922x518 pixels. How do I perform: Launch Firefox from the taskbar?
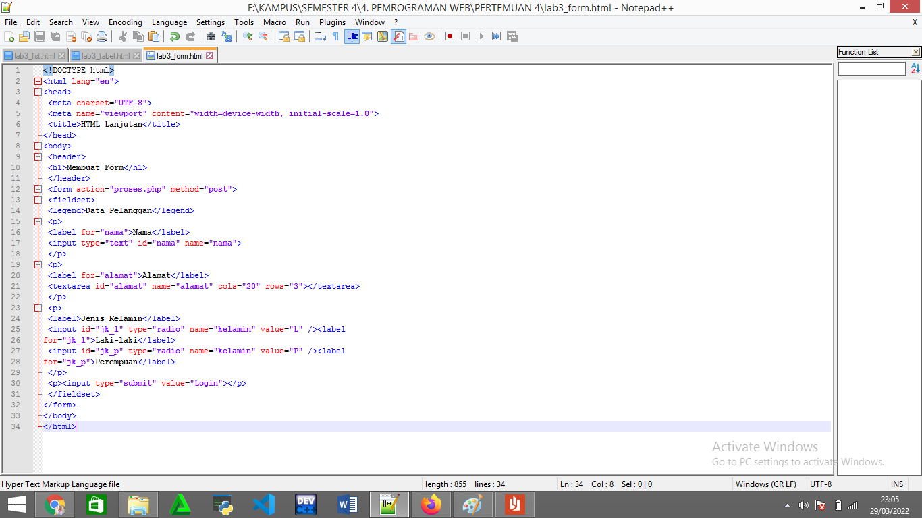(431, 505)
